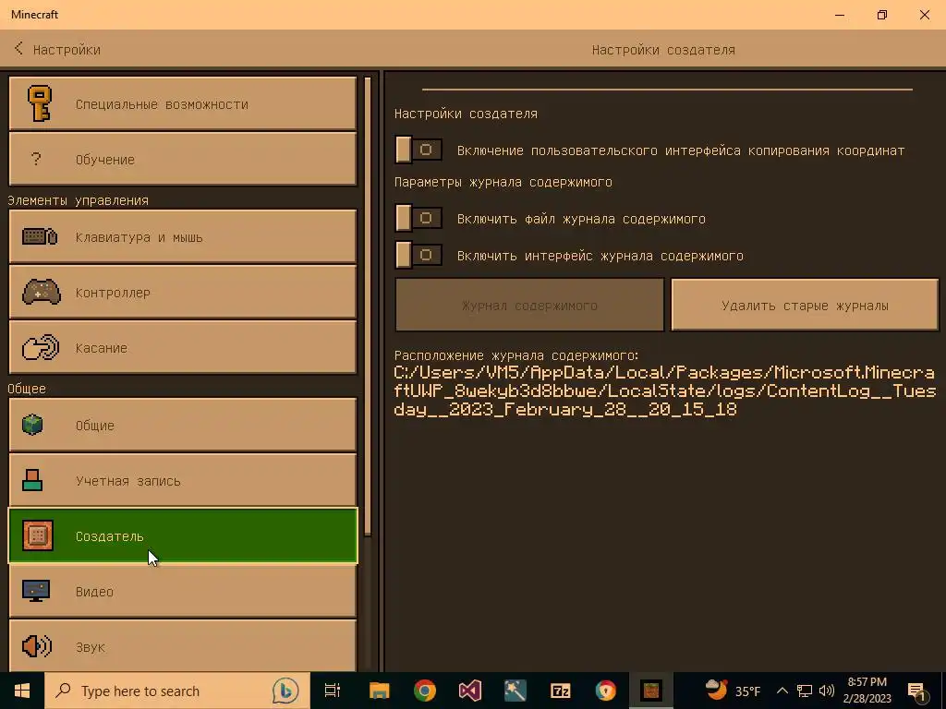Open the Касание settings section
This screenshot has width=946, height=709.
pyautogui.click(x=183, y=347)
